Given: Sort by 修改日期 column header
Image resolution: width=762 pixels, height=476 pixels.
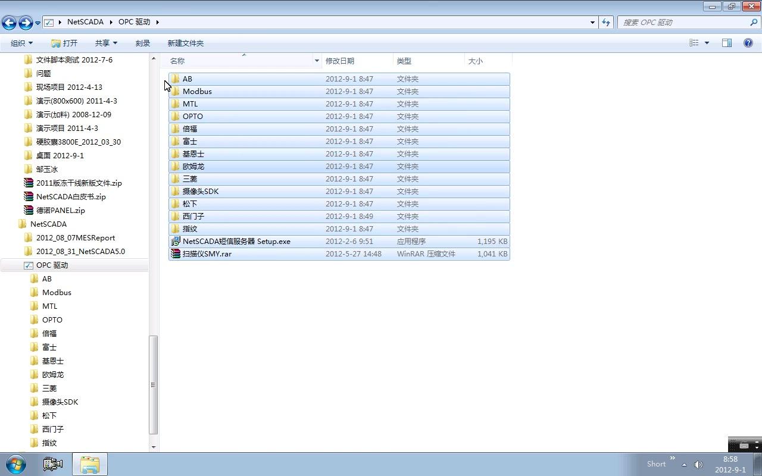Looking at the screenshot, I should click(x=339, y=61).
